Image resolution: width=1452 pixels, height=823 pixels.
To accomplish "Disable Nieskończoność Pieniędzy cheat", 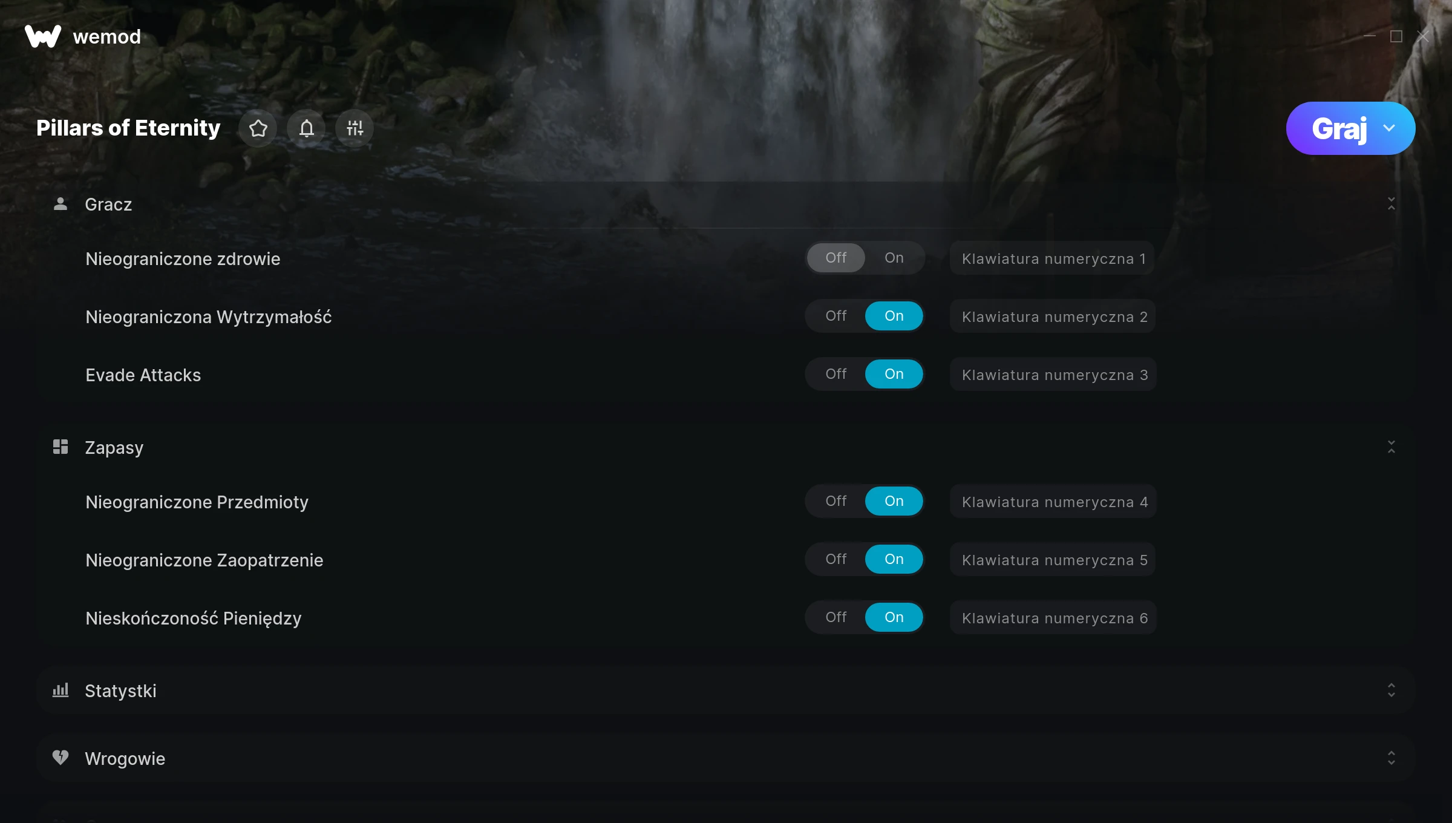I will [836, 617].
